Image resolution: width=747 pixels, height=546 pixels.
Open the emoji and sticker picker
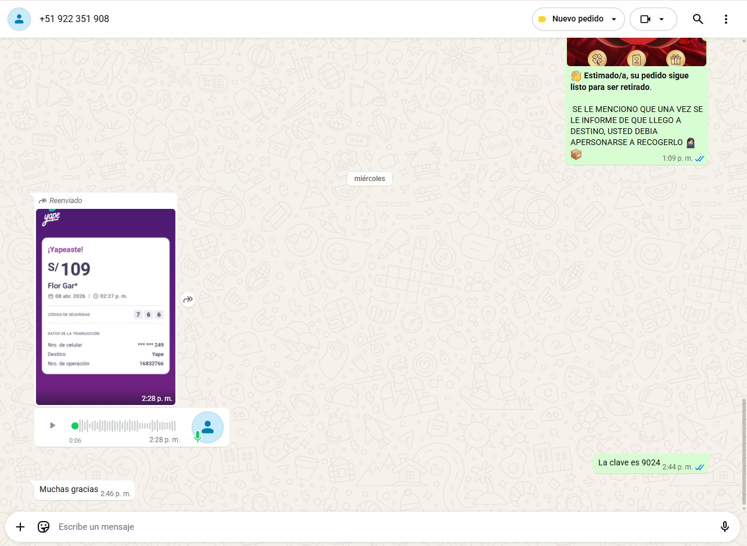pos(44,527)
